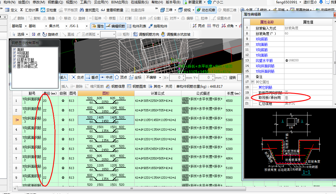Screen dimensions: 336x194
Task: Open 查看钢筋量 rebar quantity view
Action: [x=112, y=10]
